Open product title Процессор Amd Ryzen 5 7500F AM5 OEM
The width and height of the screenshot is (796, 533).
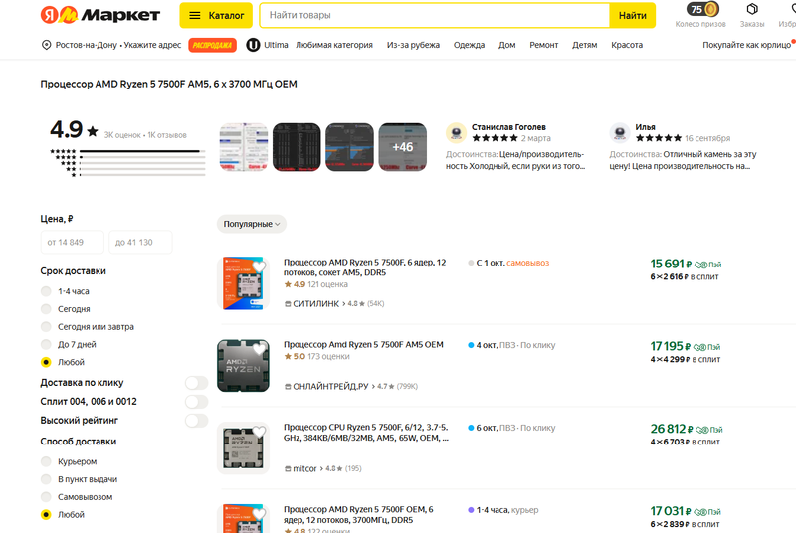(x=363, y=344)
